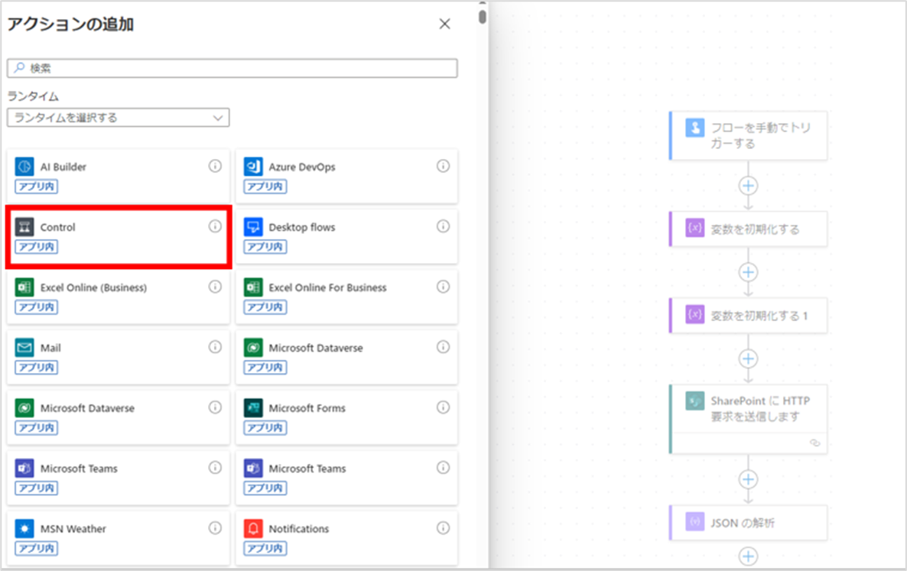Click the Mail connector name
This screenshot has width=907, height=571.
(50, 348)
